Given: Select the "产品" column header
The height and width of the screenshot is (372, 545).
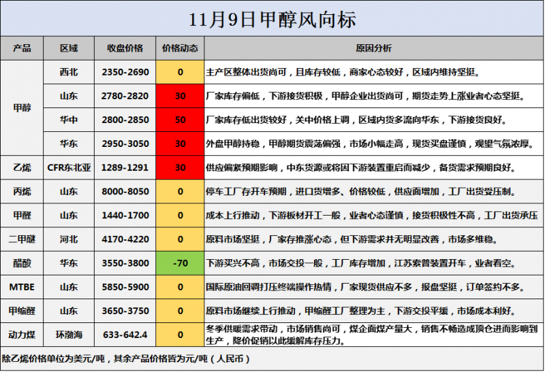Looking at the screenshot, I should [x=22, y=48].
